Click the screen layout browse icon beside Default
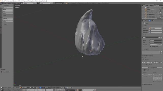Screen dimensions: 163x91 click(x=22, y=3)
